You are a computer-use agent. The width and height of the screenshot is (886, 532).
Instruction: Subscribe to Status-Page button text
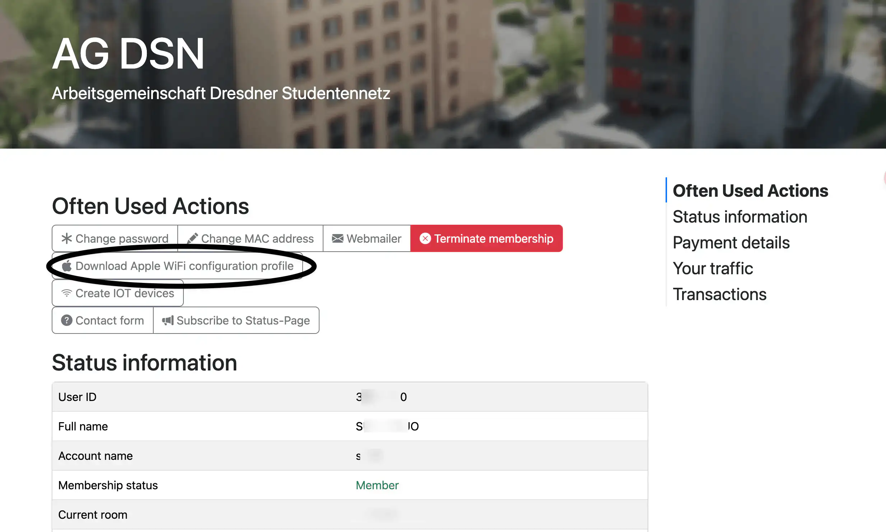point(243,321)
